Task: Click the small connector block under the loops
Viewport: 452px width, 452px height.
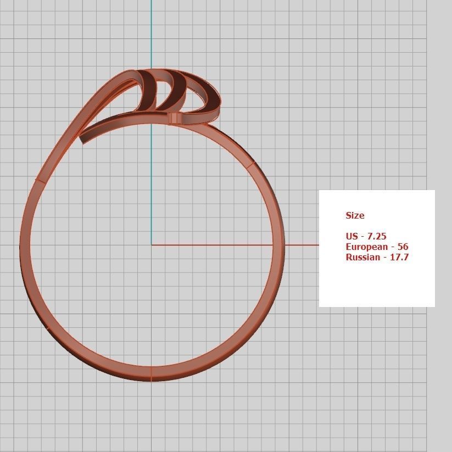Action: coord(174,119)
